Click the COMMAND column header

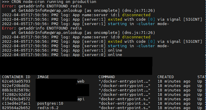[107, 77]
